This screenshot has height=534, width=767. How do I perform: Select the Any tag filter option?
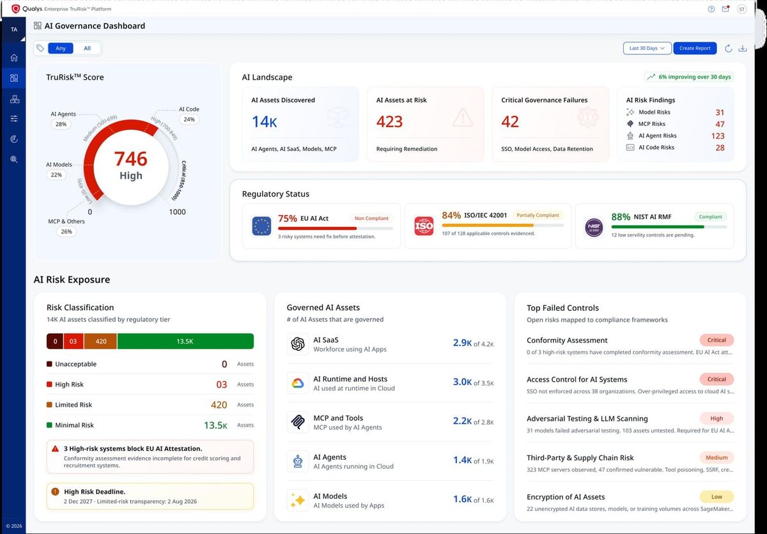click(61, 48)
